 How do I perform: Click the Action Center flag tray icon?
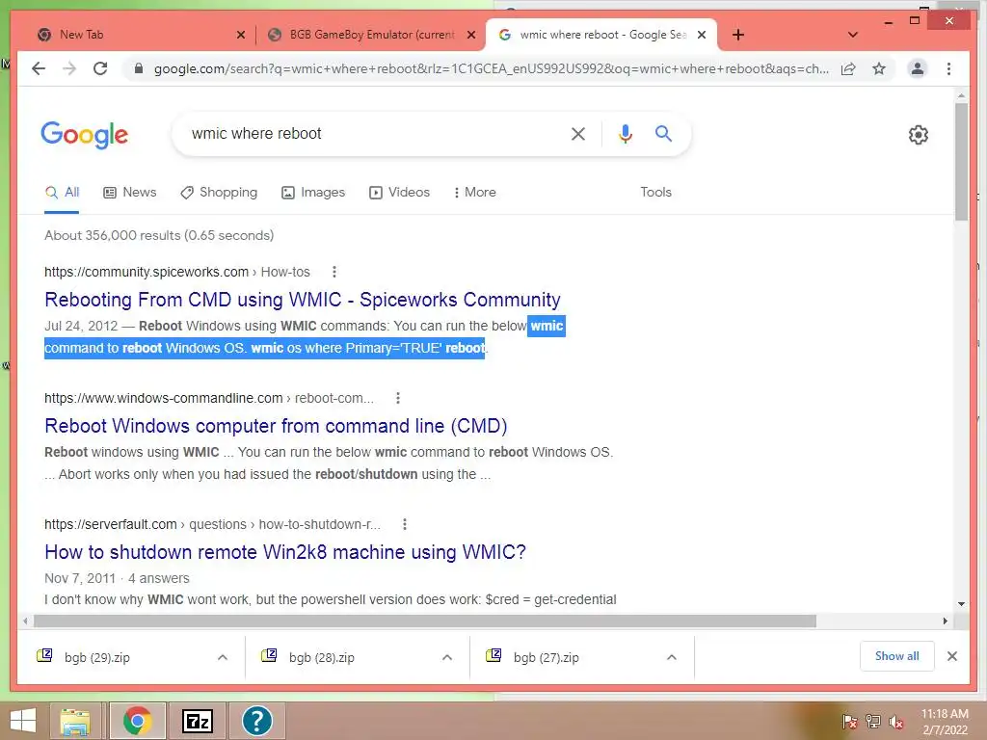click(849, 721)
